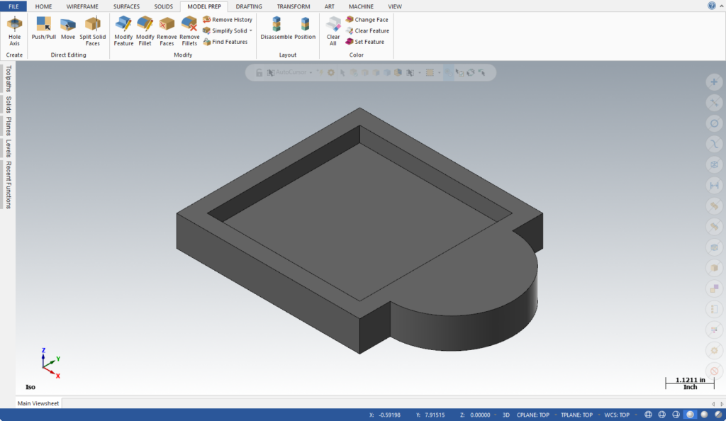Collapse the ribbon with top-right chevron
The image size is (726, 421).
click(x=721, y=6)
